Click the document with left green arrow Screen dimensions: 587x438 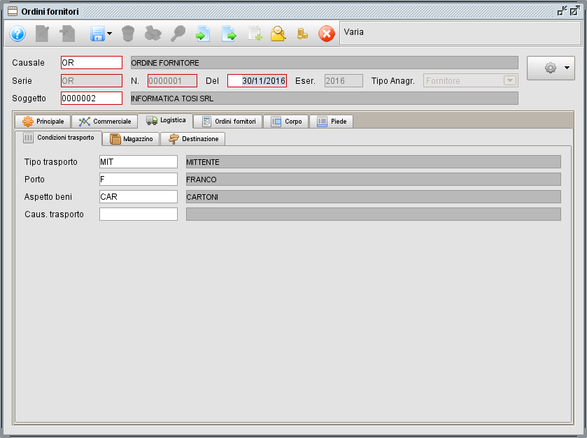203,34
